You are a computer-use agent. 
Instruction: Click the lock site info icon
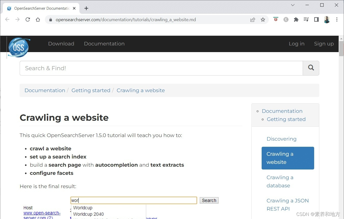(50, 20)
